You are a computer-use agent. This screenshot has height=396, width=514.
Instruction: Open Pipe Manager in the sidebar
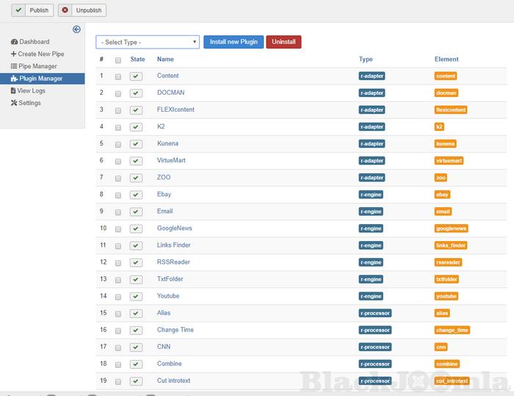37,66
